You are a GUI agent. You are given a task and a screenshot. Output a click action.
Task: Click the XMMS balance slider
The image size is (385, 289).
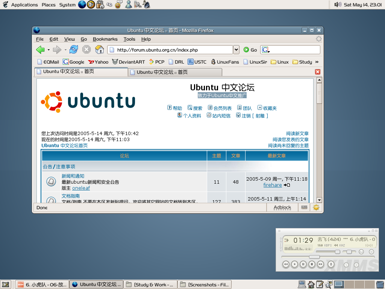pos(349,252)
